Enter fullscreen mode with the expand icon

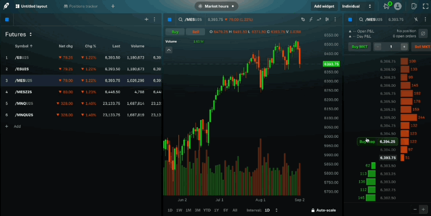coord(425,6)
